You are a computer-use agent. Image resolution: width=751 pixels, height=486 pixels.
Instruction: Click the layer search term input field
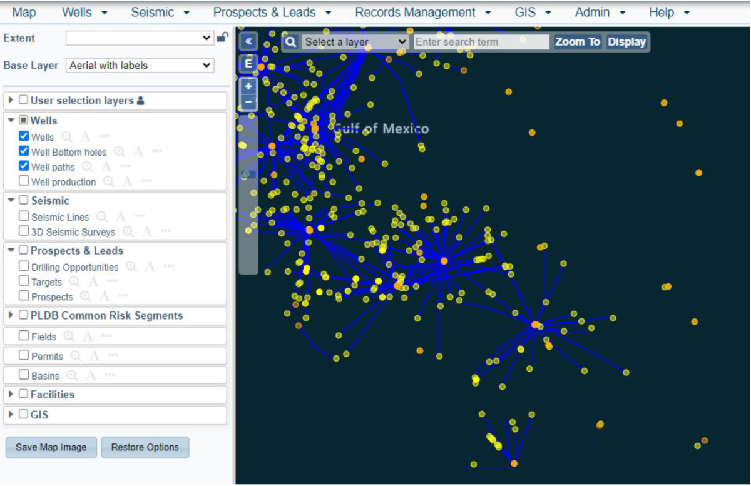pyautogui.click(x=481, y=41)
